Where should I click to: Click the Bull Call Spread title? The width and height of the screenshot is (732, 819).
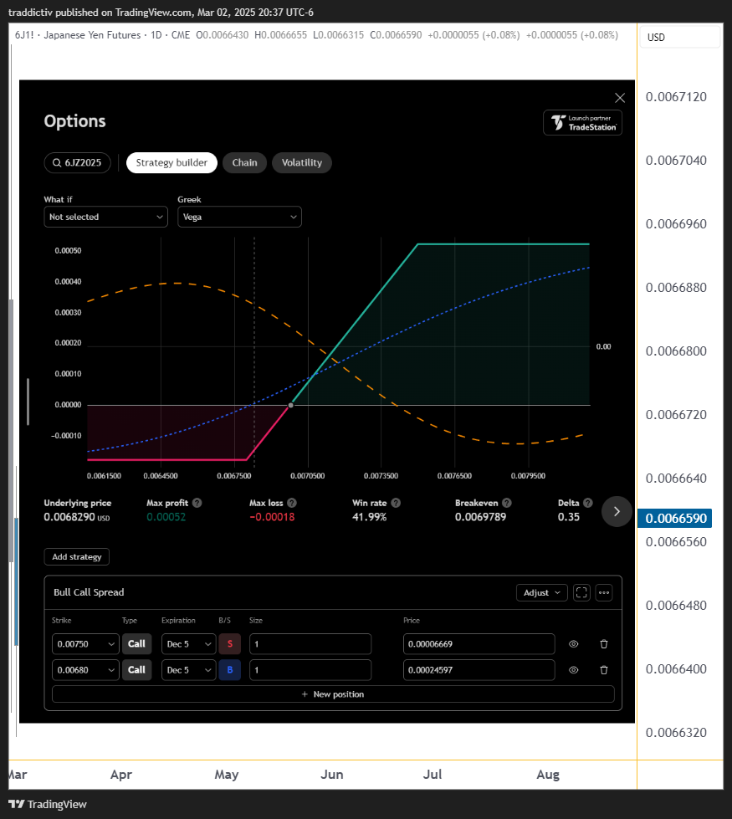click(89, 592)
